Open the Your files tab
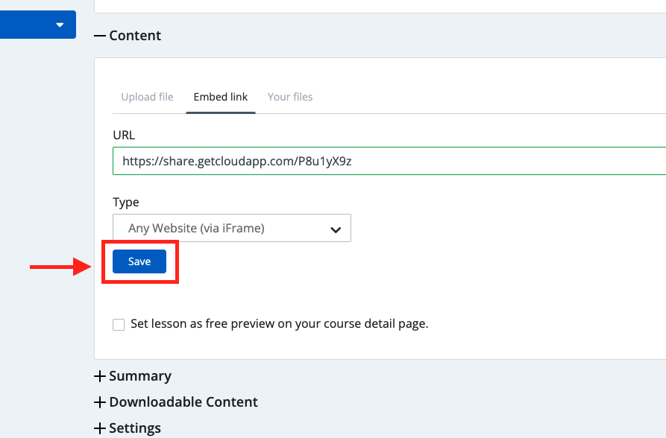This screenshot has height=438, width=666. (290, 97)
